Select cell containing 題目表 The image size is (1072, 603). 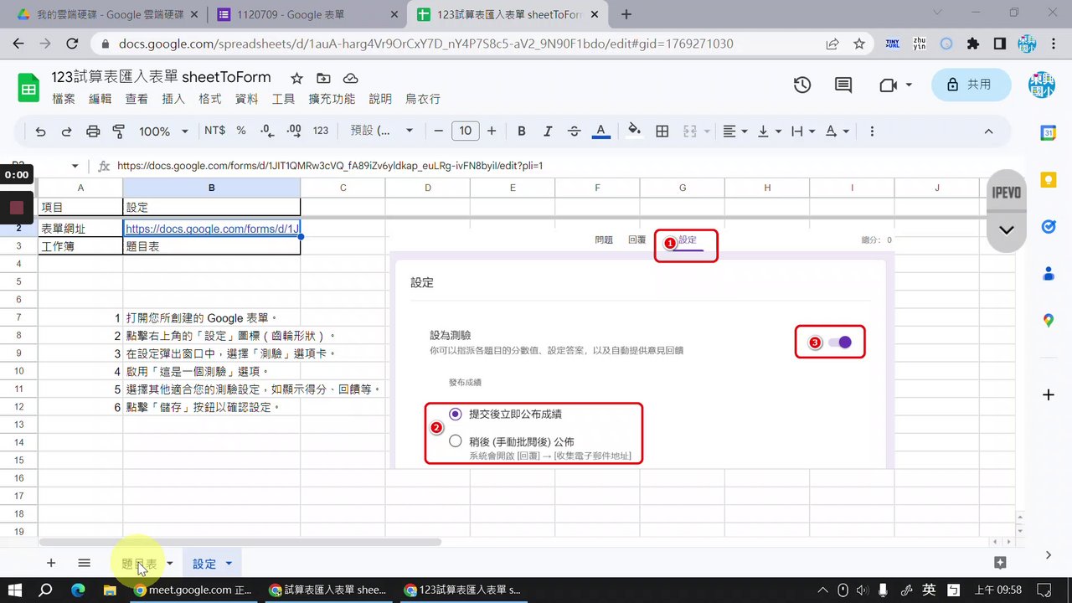pos(211,246)
